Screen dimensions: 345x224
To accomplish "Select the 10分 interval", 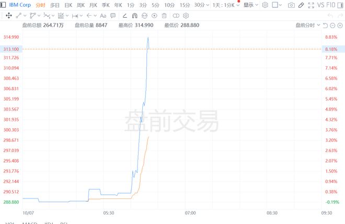I will click(x=169, y=5).
